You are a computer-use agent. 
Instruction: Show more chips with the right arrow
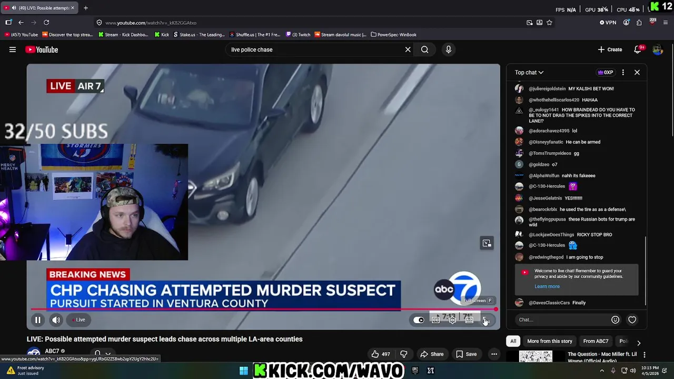[639, 343]
